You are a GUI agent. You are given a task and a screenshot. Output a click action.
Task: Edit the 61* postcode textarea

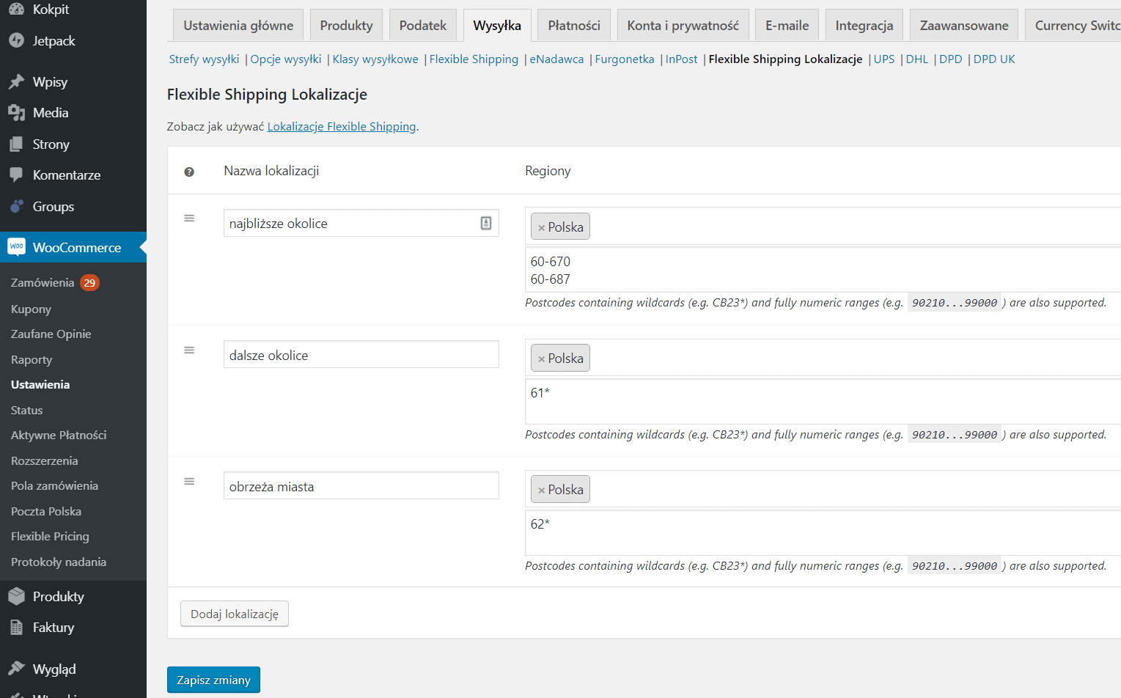[x=823, y=402]
